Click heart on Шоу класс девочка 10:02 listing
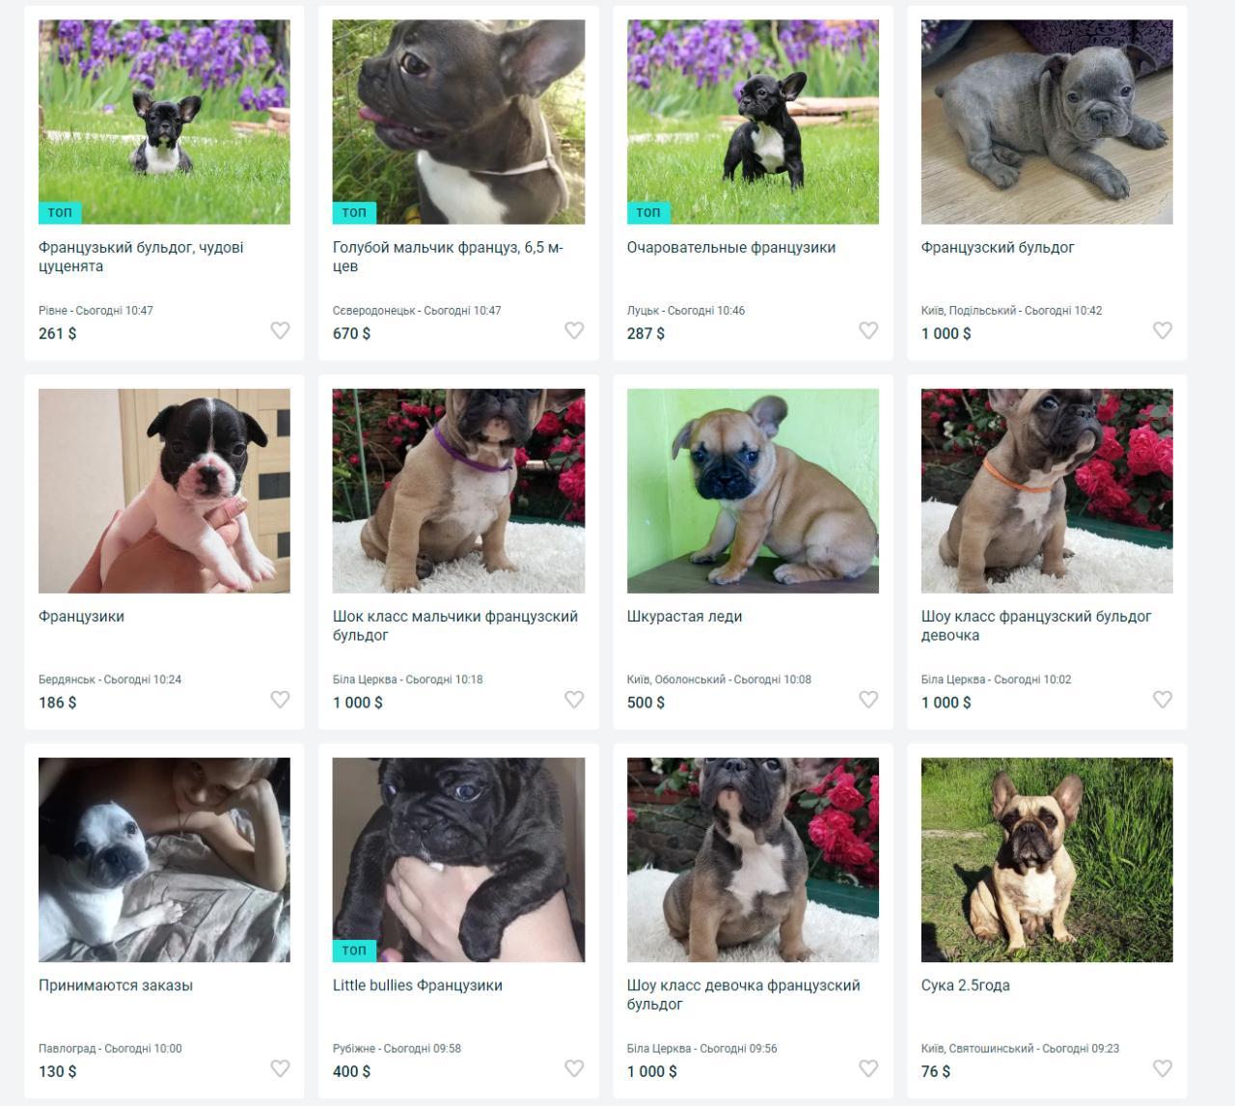The image size is (1235, 1106). point(1163,700)
